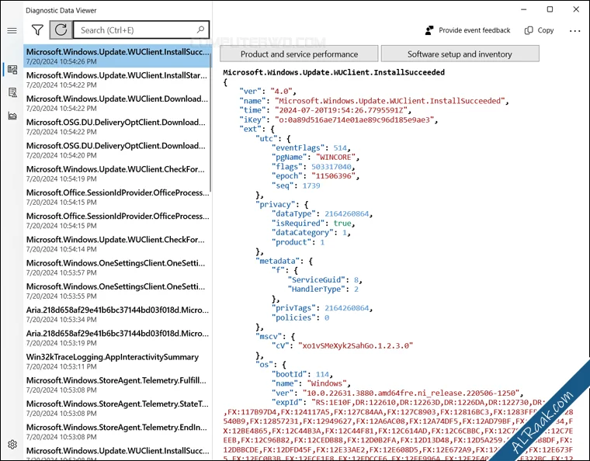Copy the event data
The height and width of the screenshot is (461, 590).
(x=540, y=30)
